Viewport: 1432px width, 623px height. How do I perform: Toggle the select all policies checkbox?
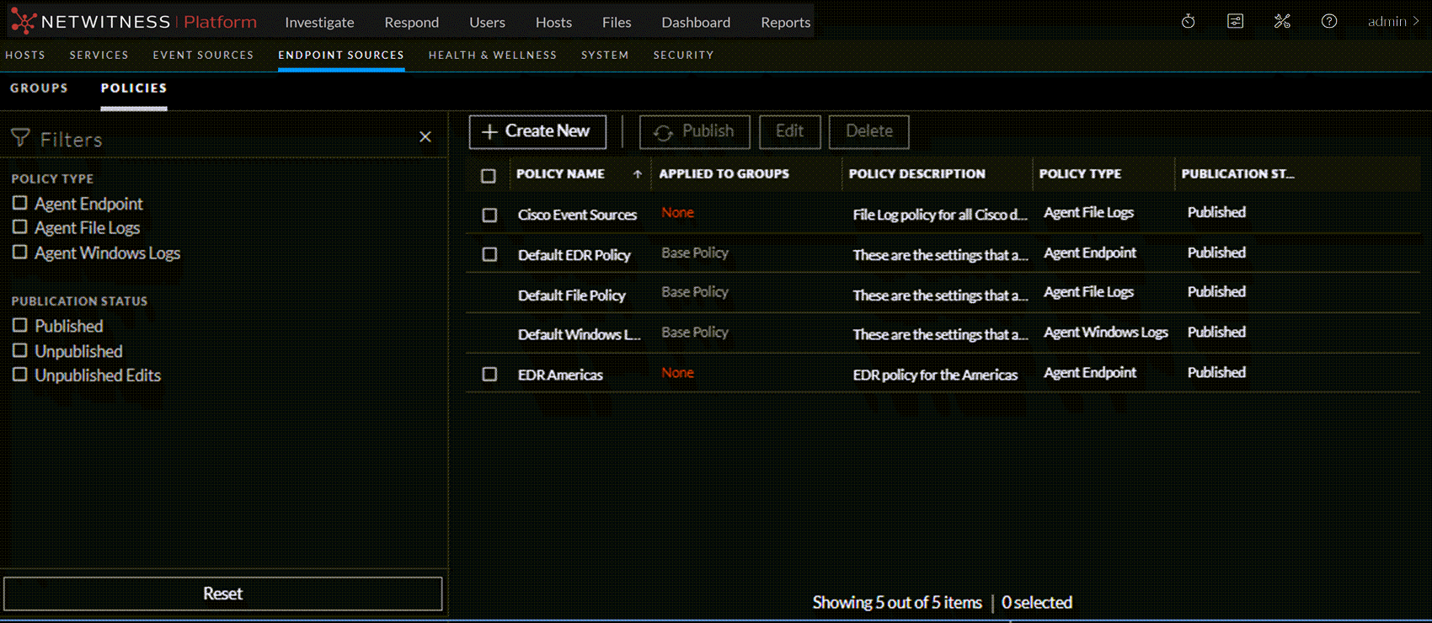click(489, 176)
